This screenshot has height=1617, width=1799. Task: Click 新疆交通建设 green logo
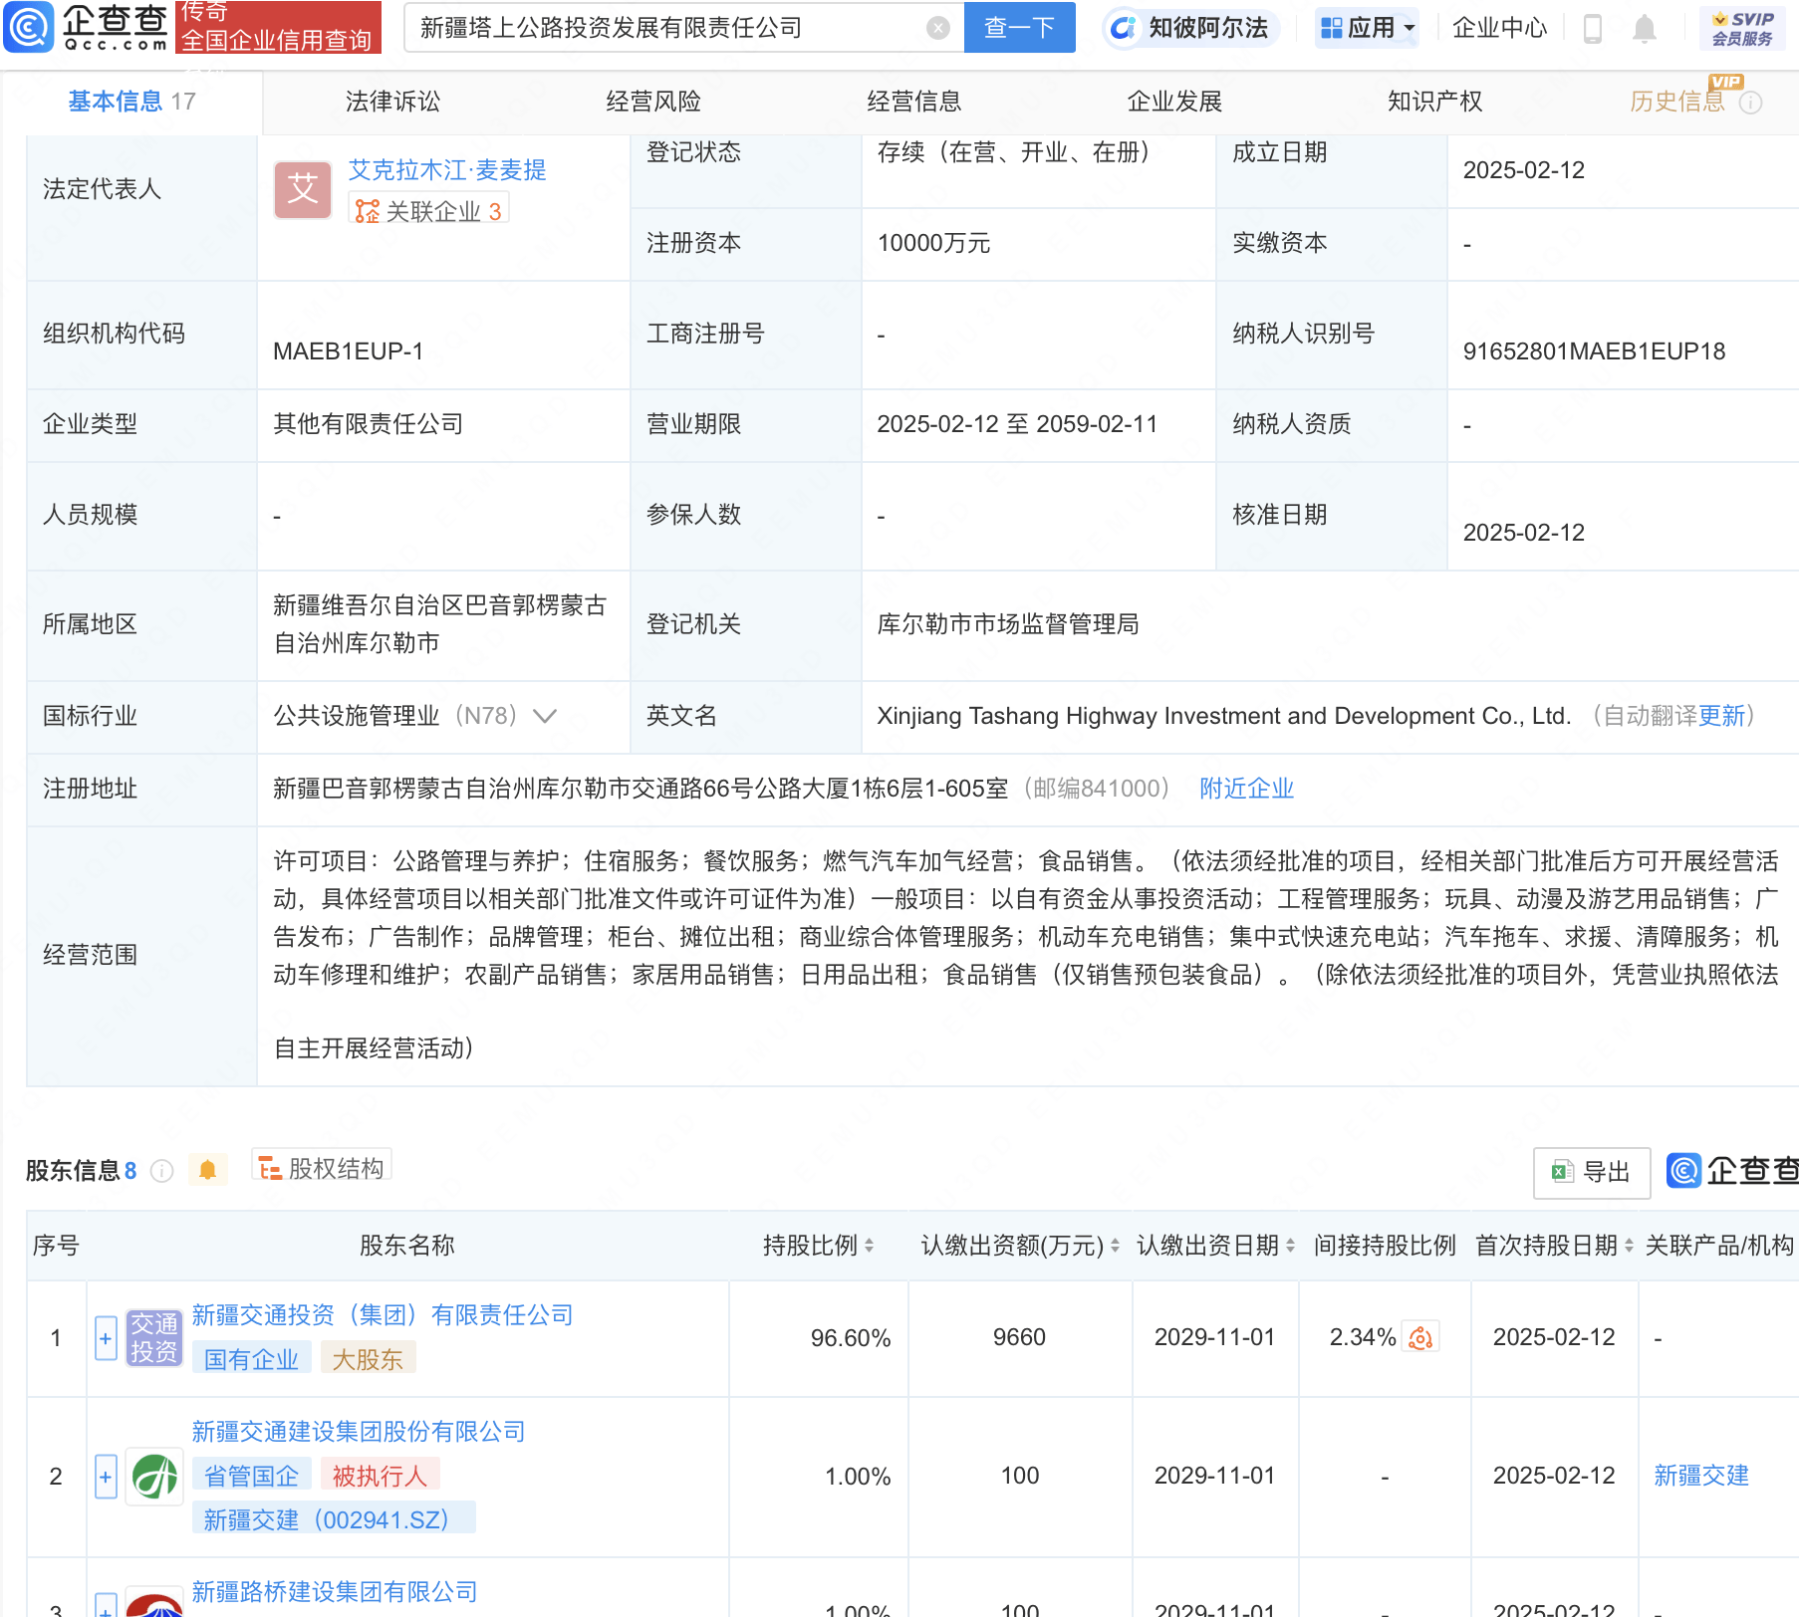pyautogui.click(x=154, y=1477)
